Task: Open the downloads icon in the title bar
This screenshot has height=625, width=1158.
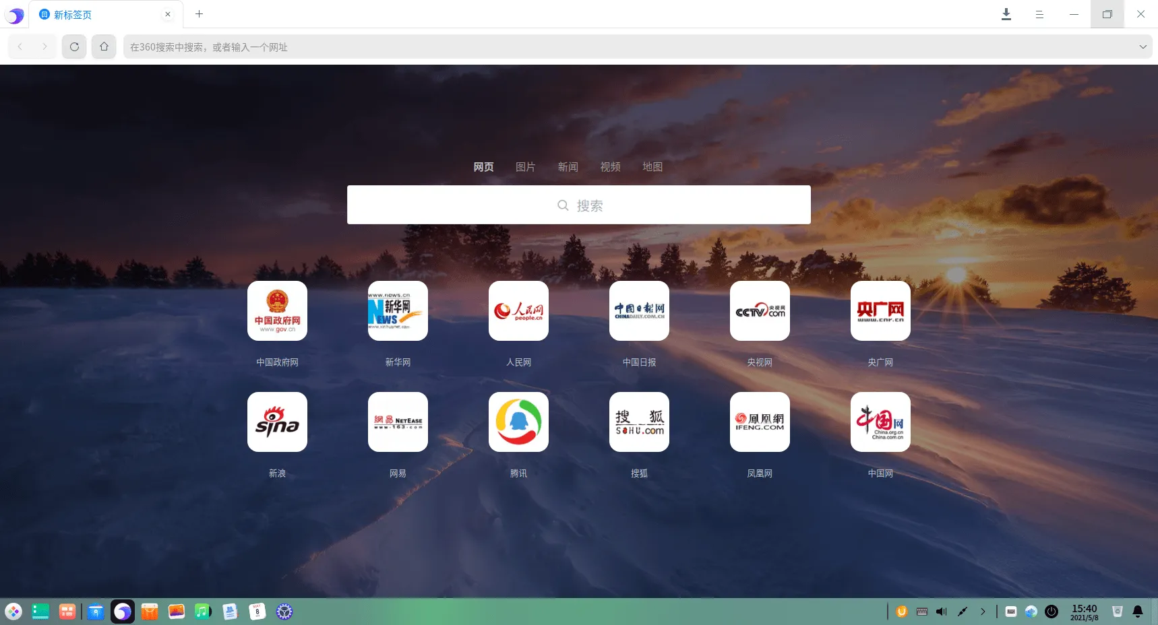Action: pyautogui.click(x=1006, y=14)
